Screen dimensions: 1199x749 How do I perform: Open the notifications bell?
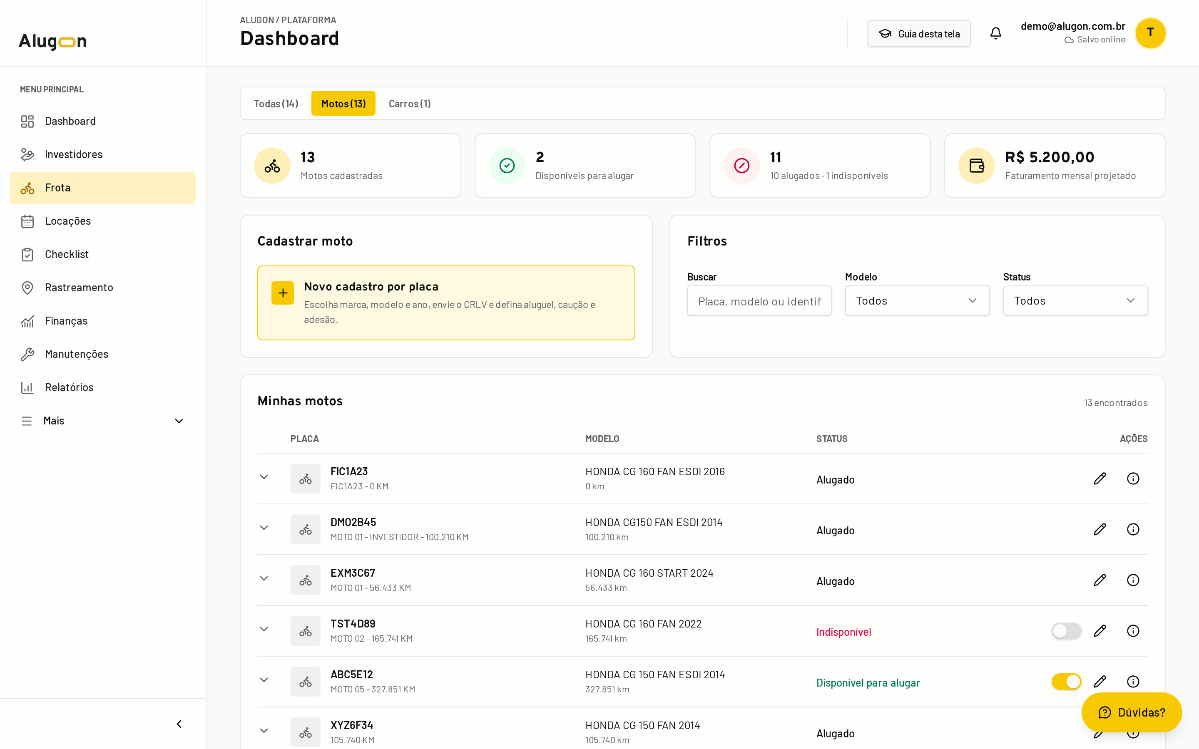(995, 33)
